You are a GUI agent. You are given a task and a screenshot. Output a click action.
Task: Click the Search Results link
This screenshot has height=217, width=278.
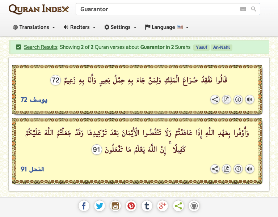tap(41, 47)
